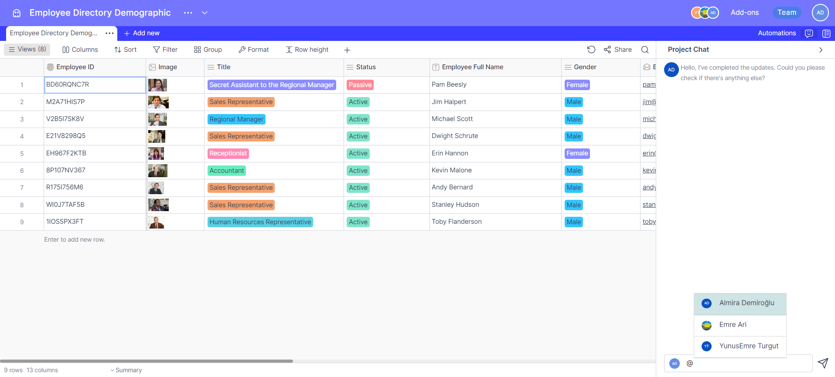Click the horizontal scrollbar at table bottom
The image size is (835, 377).
pyautogui.click(x=147, y=361)
